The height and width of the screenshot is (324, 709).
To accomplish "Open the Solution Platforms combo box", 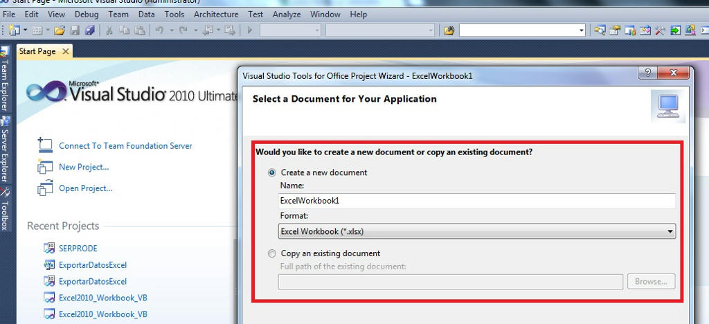I will pyautogui.click(x=380, y=30).
